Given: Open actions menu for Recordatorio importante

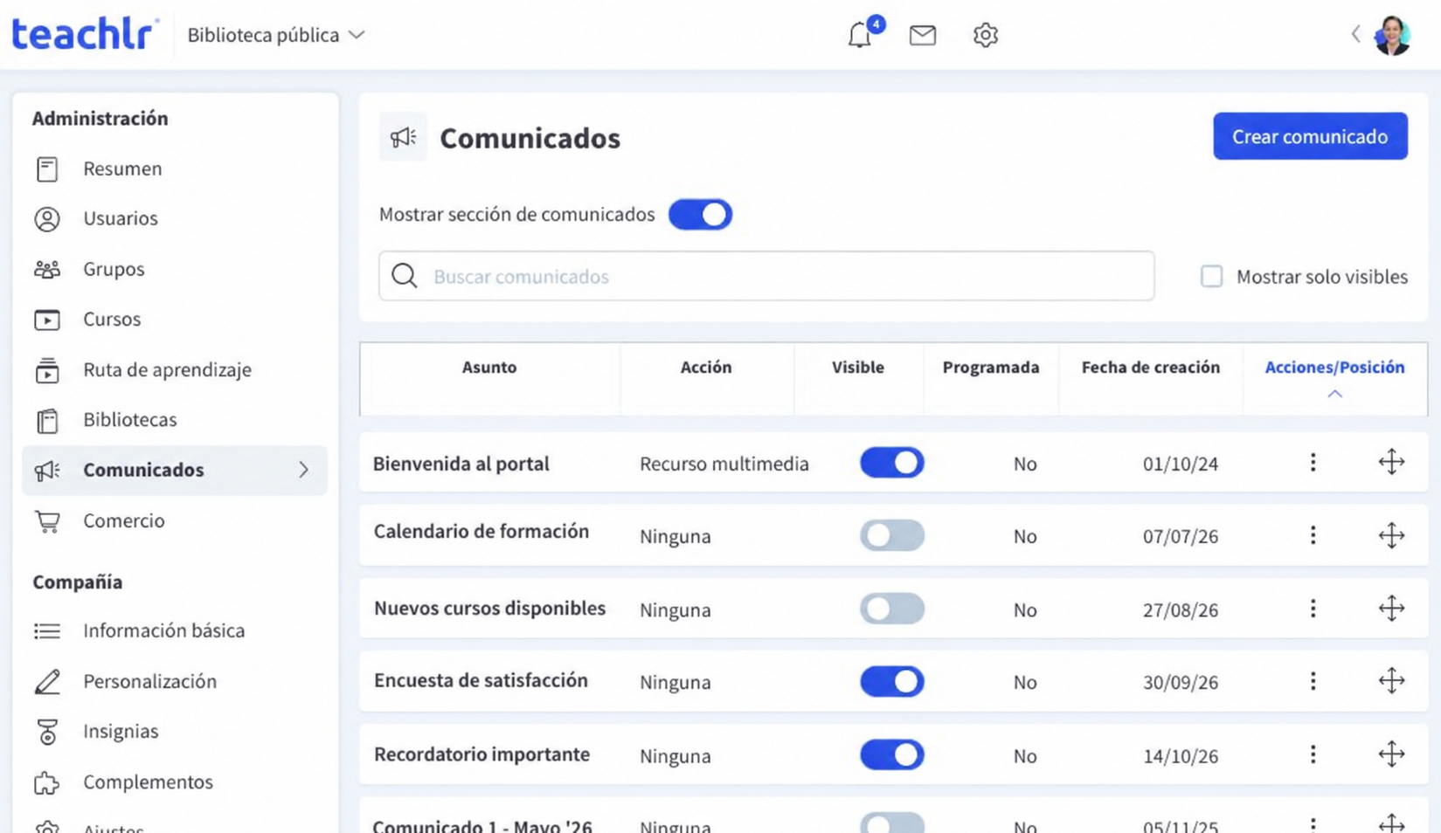Looking at the screenshot, I should [x=1313, y=754].
